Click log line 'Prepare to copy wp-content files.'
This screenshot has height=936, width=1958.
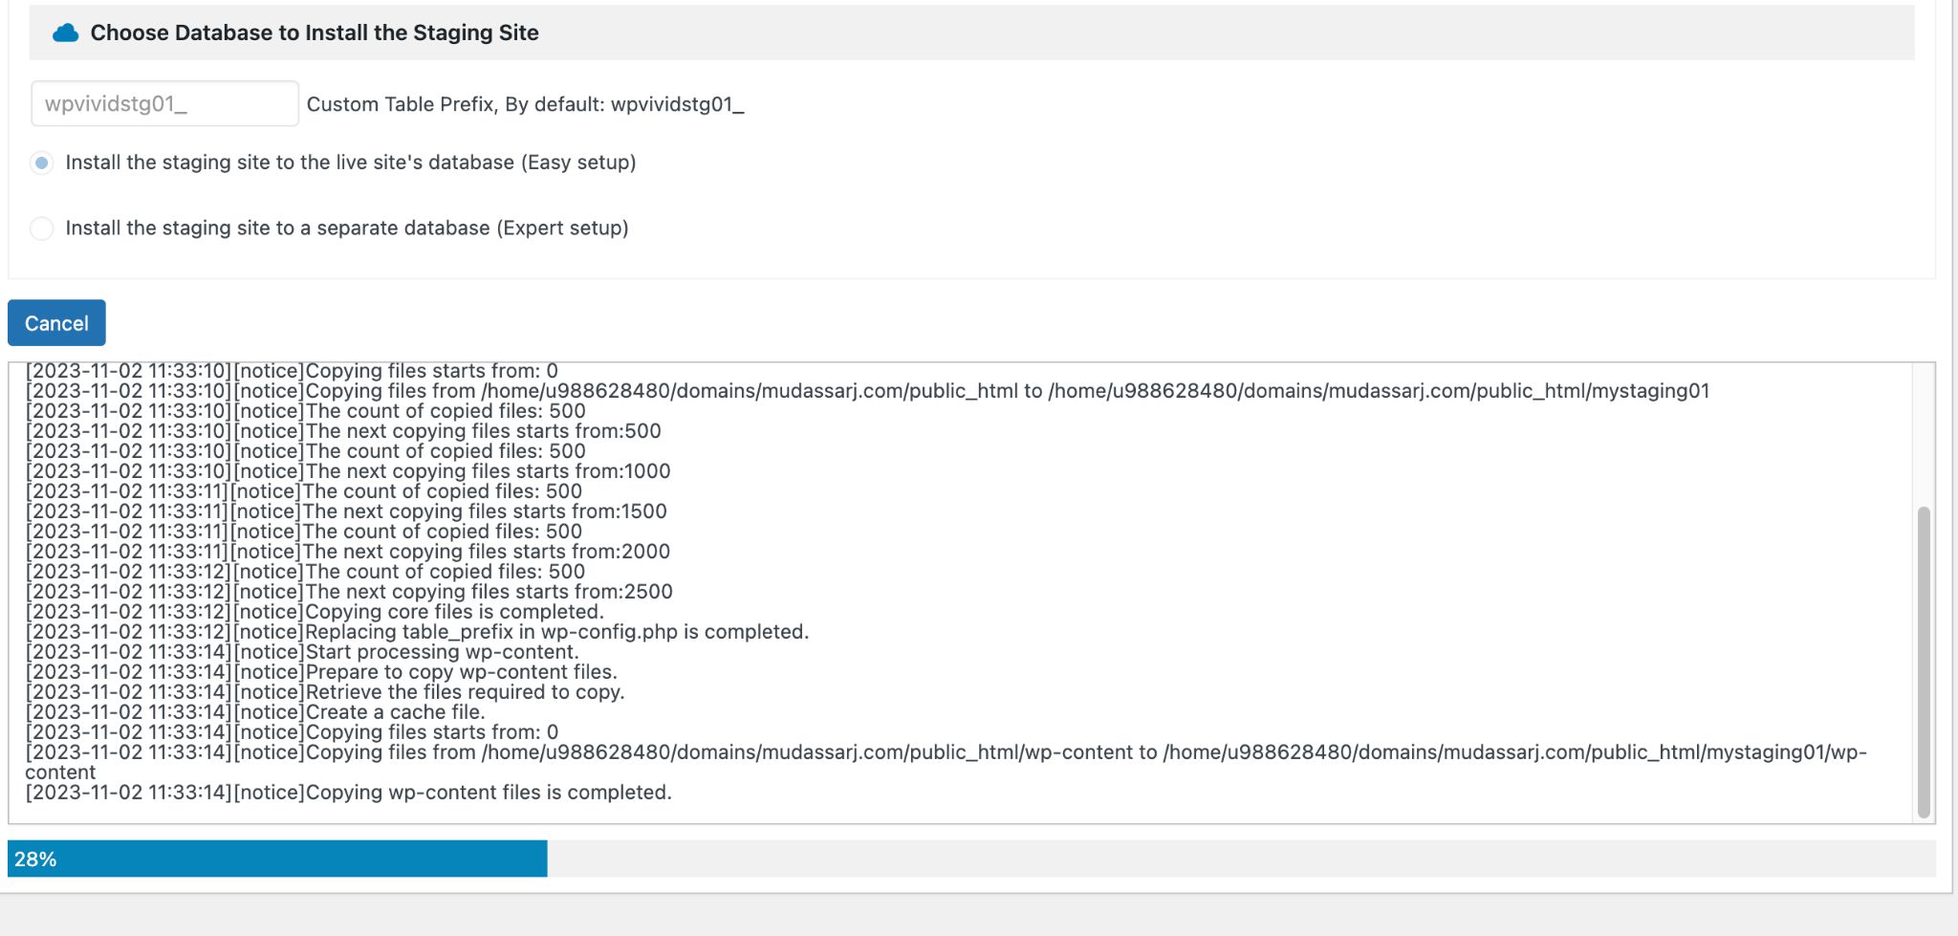click(321, 672)
